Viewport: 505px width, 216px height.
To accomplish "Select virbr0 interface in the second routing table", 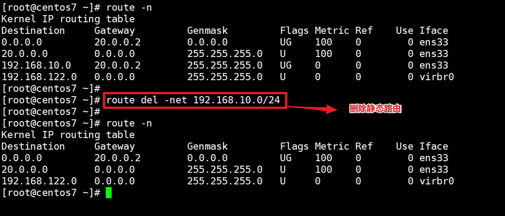I will 437,181.
